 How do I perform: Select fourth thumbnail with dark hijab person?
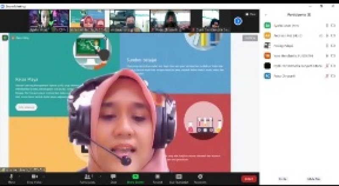click(171, 21)
